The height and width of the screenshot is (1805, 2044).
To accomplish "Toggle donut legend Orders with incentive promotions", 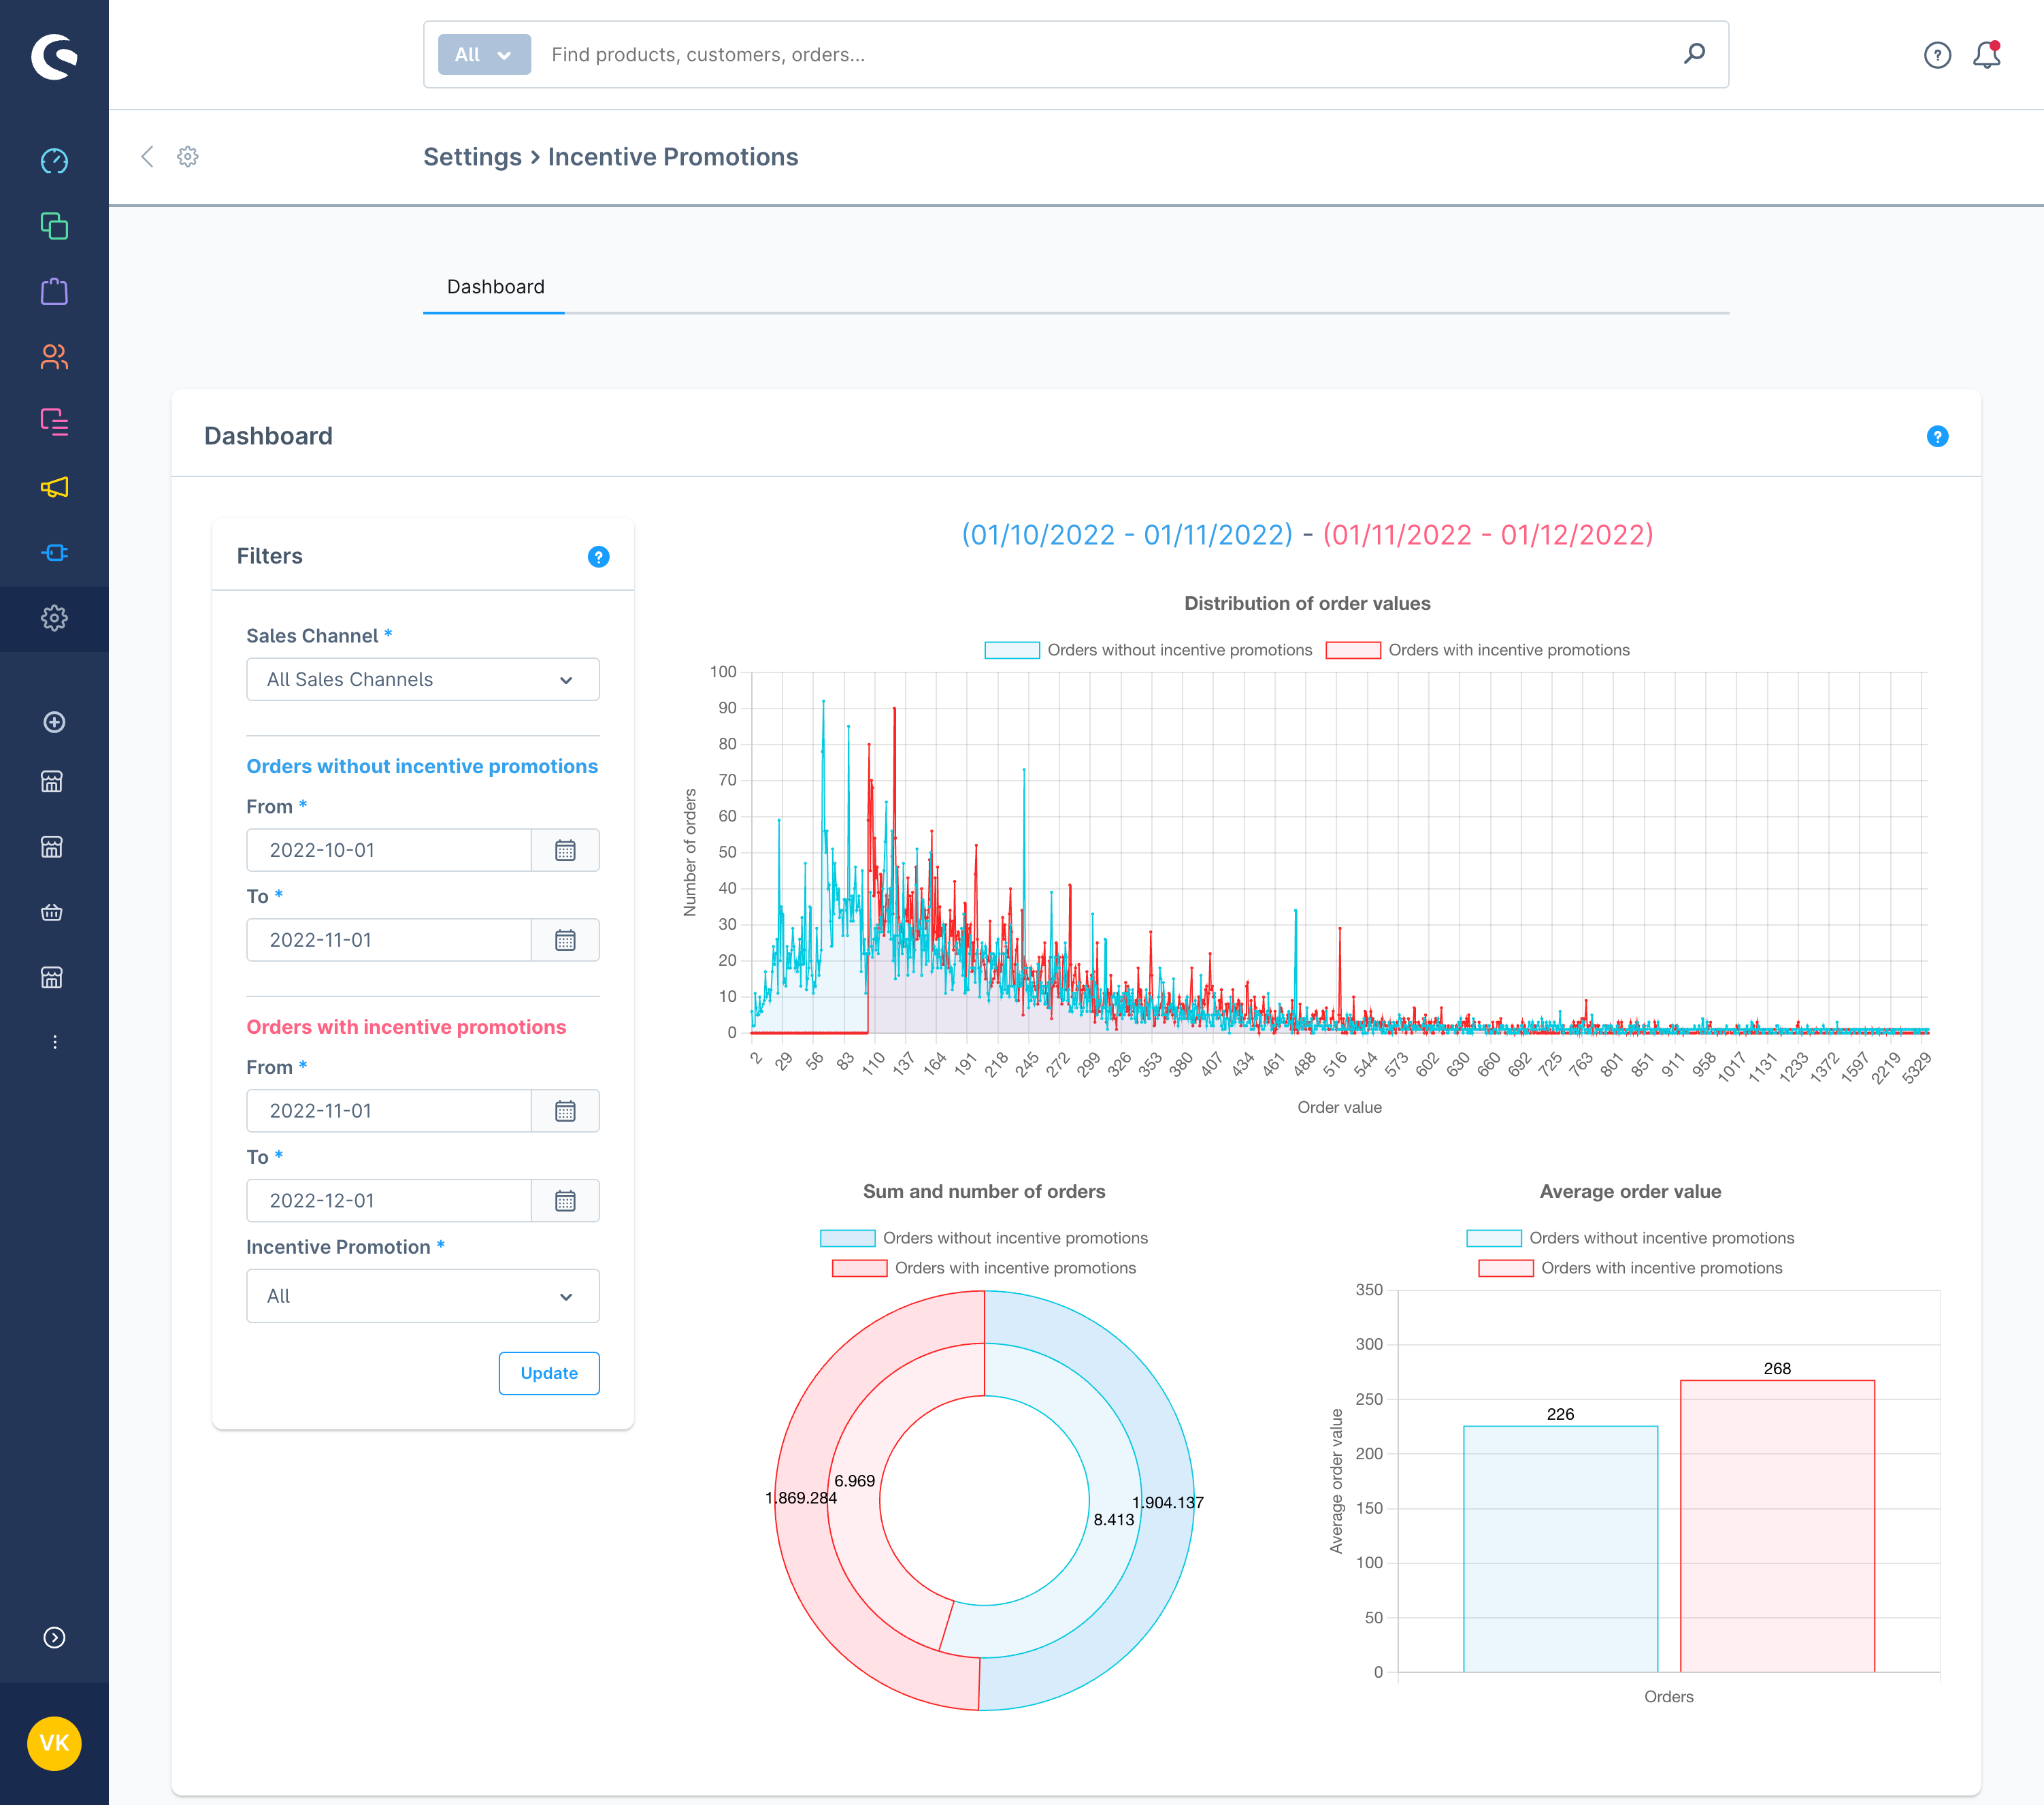I will [x=984, y=1269].
